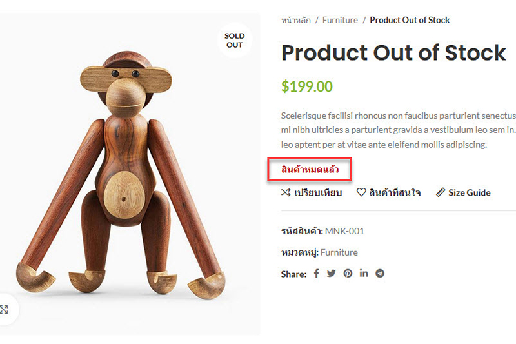The height and width of the screenshot is (344, 516).
Task: Open Furniture link beside หมวดหมู่
Action: pyautogui.click(x=339, y=252)
